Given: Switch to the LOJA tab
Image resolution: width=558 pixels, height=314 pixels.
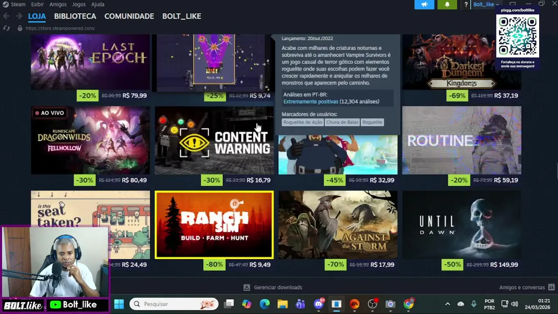Looking at the screenshot, I should point(37,16).
